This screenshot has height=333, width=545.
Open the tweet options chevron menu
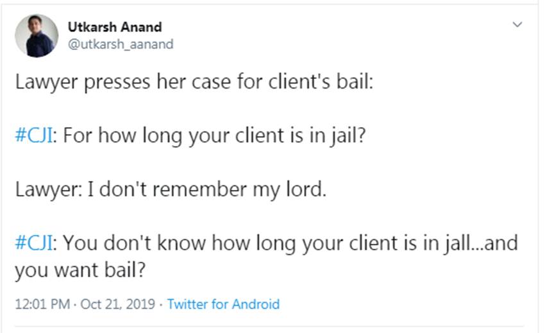click(518, 24)
